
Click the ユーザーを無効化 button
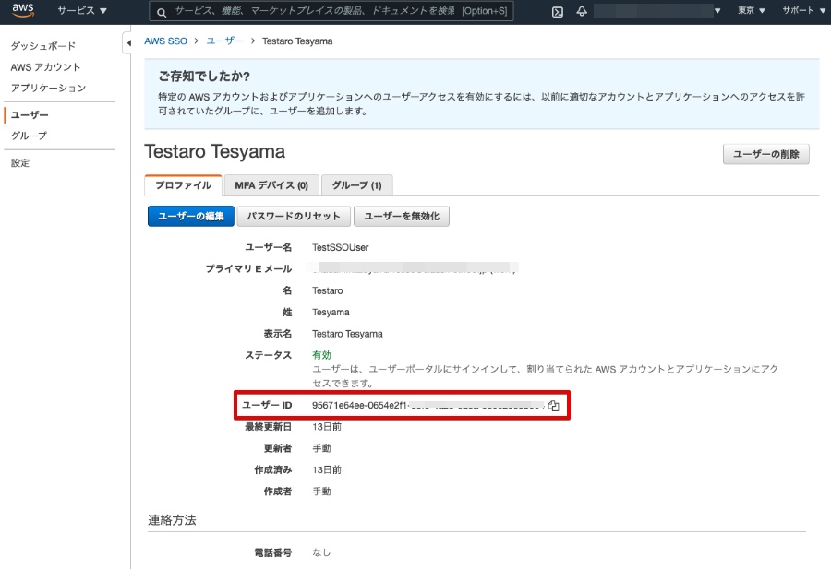402,216
